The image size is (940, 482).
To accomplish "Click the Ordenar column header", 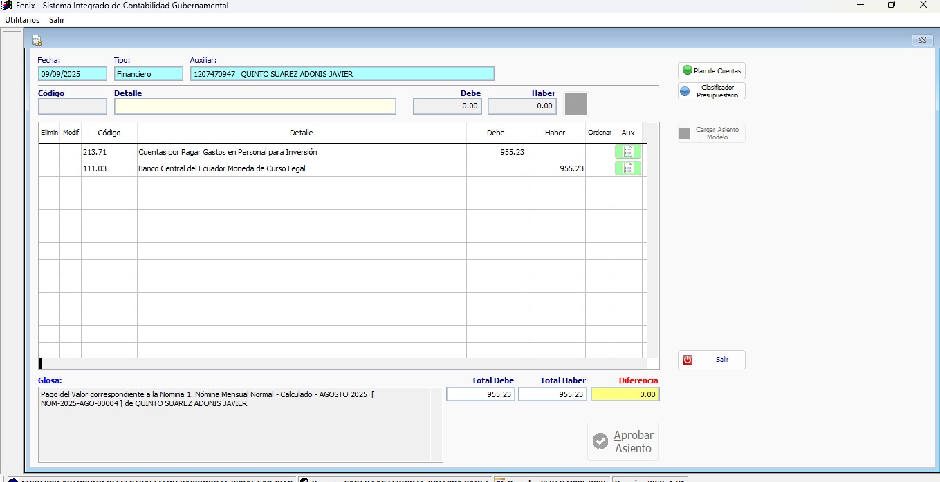I will pyautogui.click(x=599, y=133).
